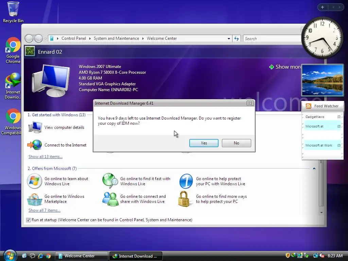Click the Welcome Center search box
348x261 pixels.
(x=272, y=39)
